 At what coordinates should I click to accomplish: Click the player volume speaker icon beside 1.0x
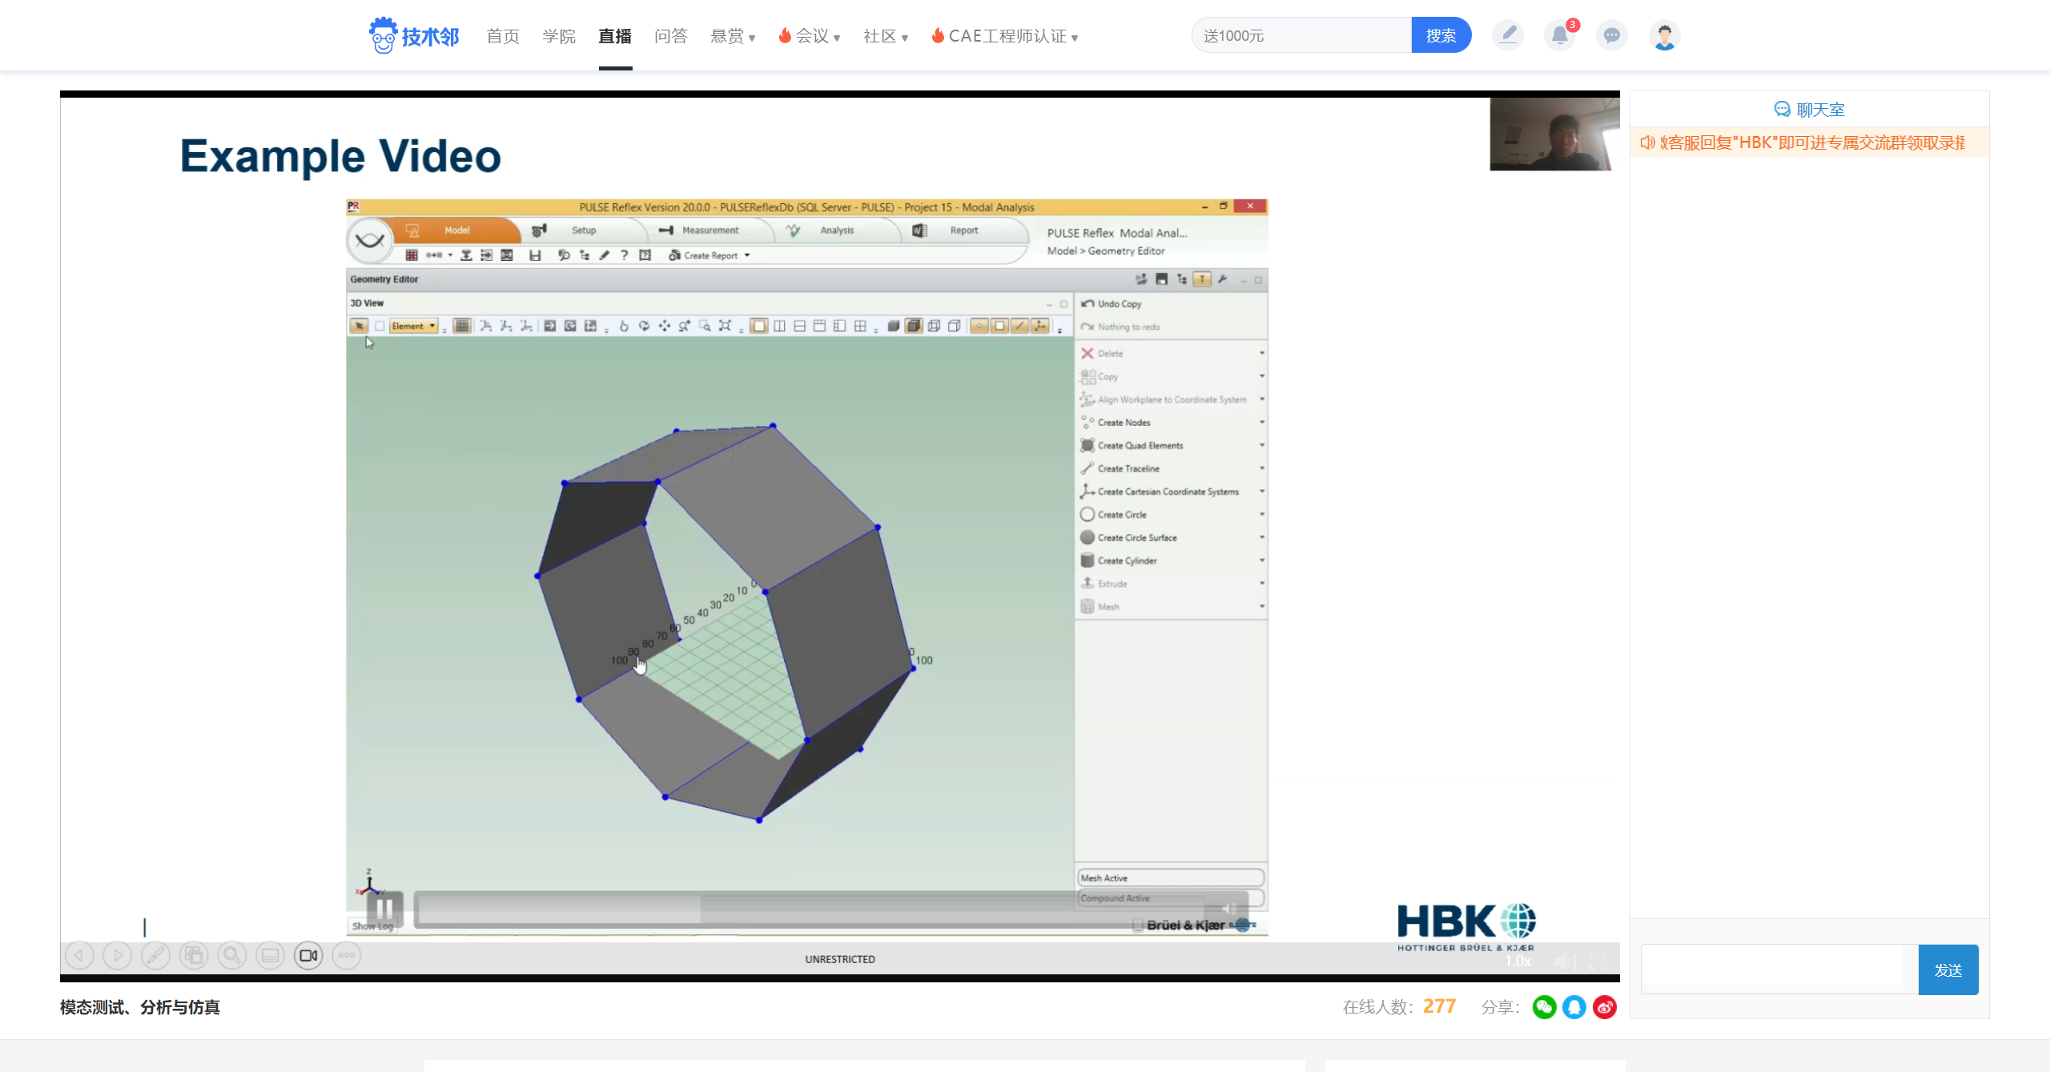point(1564,961)
